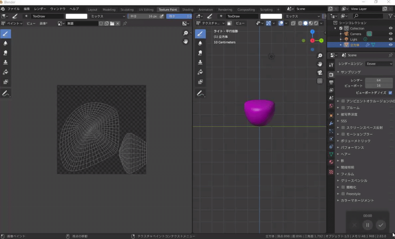Expand the Color Management panel
The image size is (395, 239).
click(x=357, y=200)
